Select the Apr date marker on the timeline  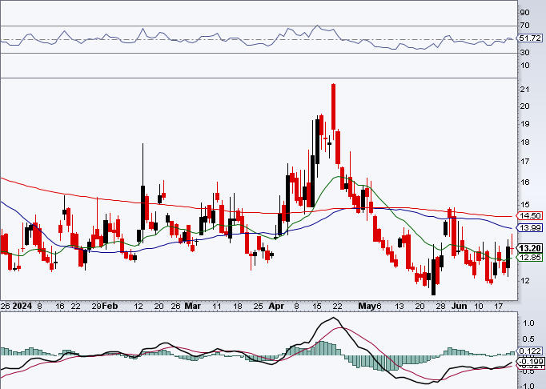276,306
